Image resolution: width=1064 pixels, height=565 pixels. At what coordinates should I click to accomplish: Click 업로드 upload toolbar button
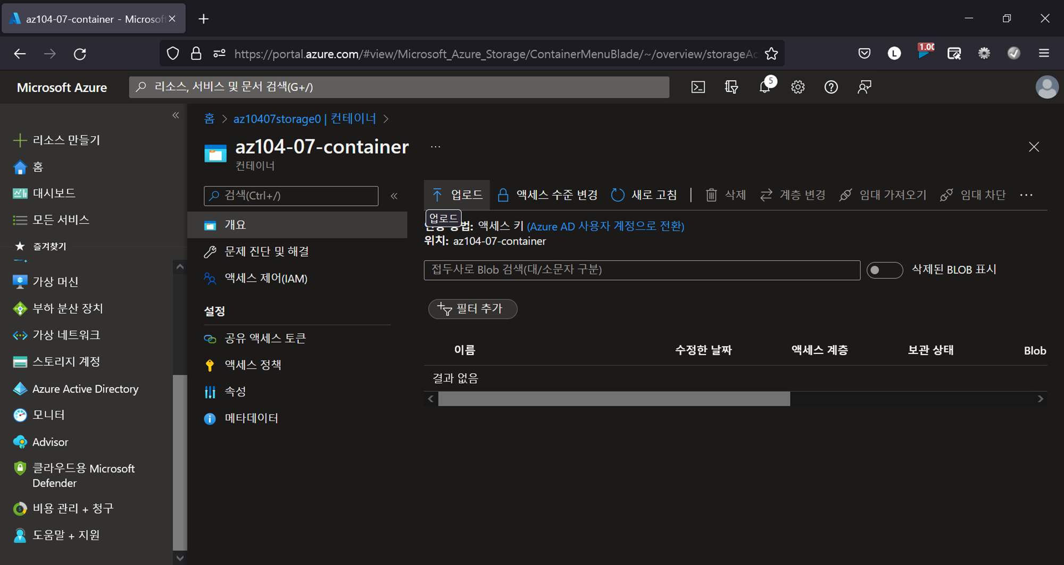pos(457,195)
